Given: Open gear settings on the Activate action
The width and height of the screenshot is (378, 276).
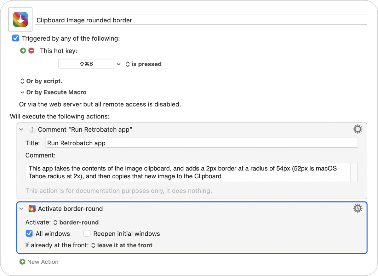Looking at the screenshot, I should [358, 208].
